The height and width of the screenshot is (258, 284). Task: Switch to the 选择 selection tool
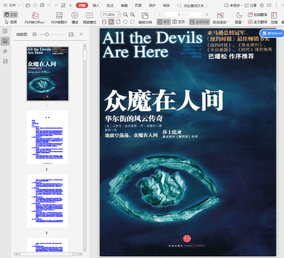(11, 22)
